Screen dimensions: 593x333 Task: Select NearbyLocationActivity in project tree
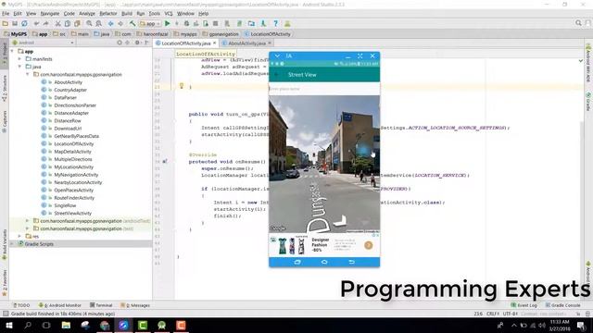(x=78, y=182)
